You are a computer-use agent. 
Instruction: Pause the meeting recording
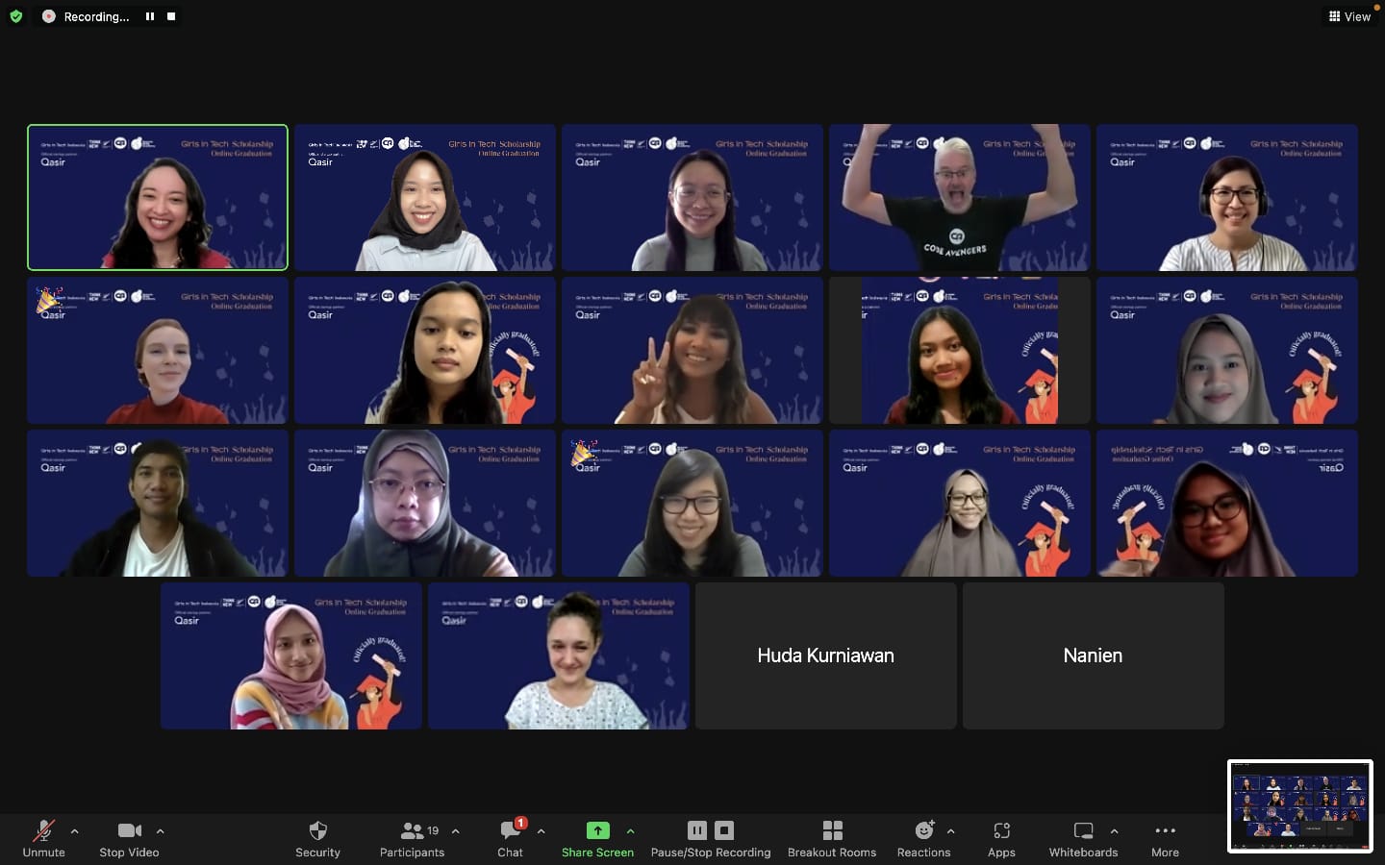pyautogui.click(x=696, y=829)
